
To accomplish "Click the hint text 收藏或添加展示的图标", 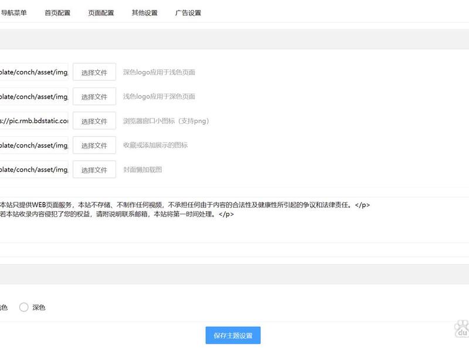I will click(155, 145).
